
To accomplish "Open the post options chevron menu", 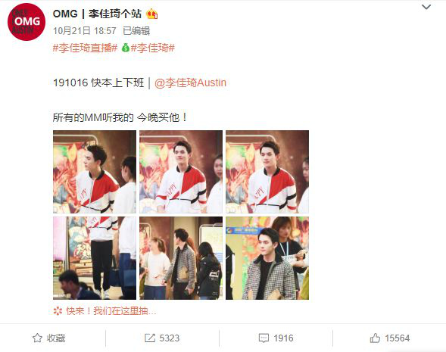I will (x=426, y=7).
